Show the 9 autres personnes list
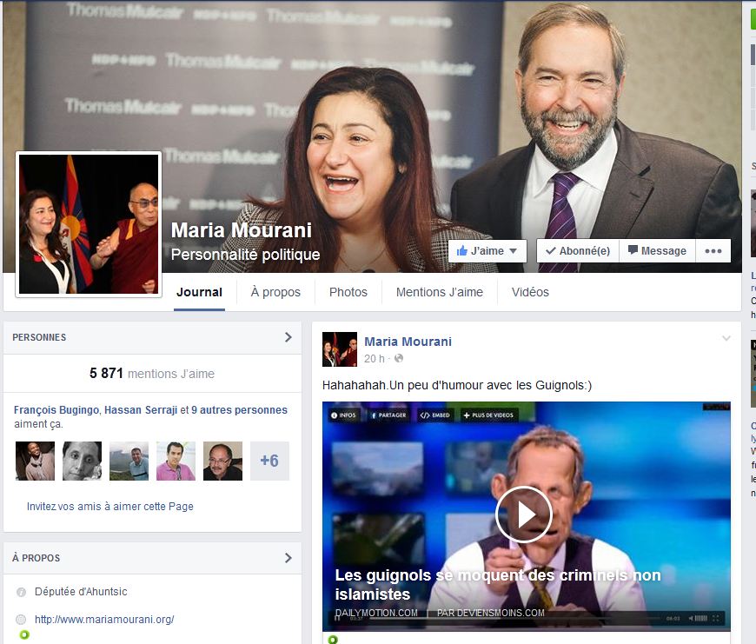Screen dimensions: 756x644 [x=239, y=410]
